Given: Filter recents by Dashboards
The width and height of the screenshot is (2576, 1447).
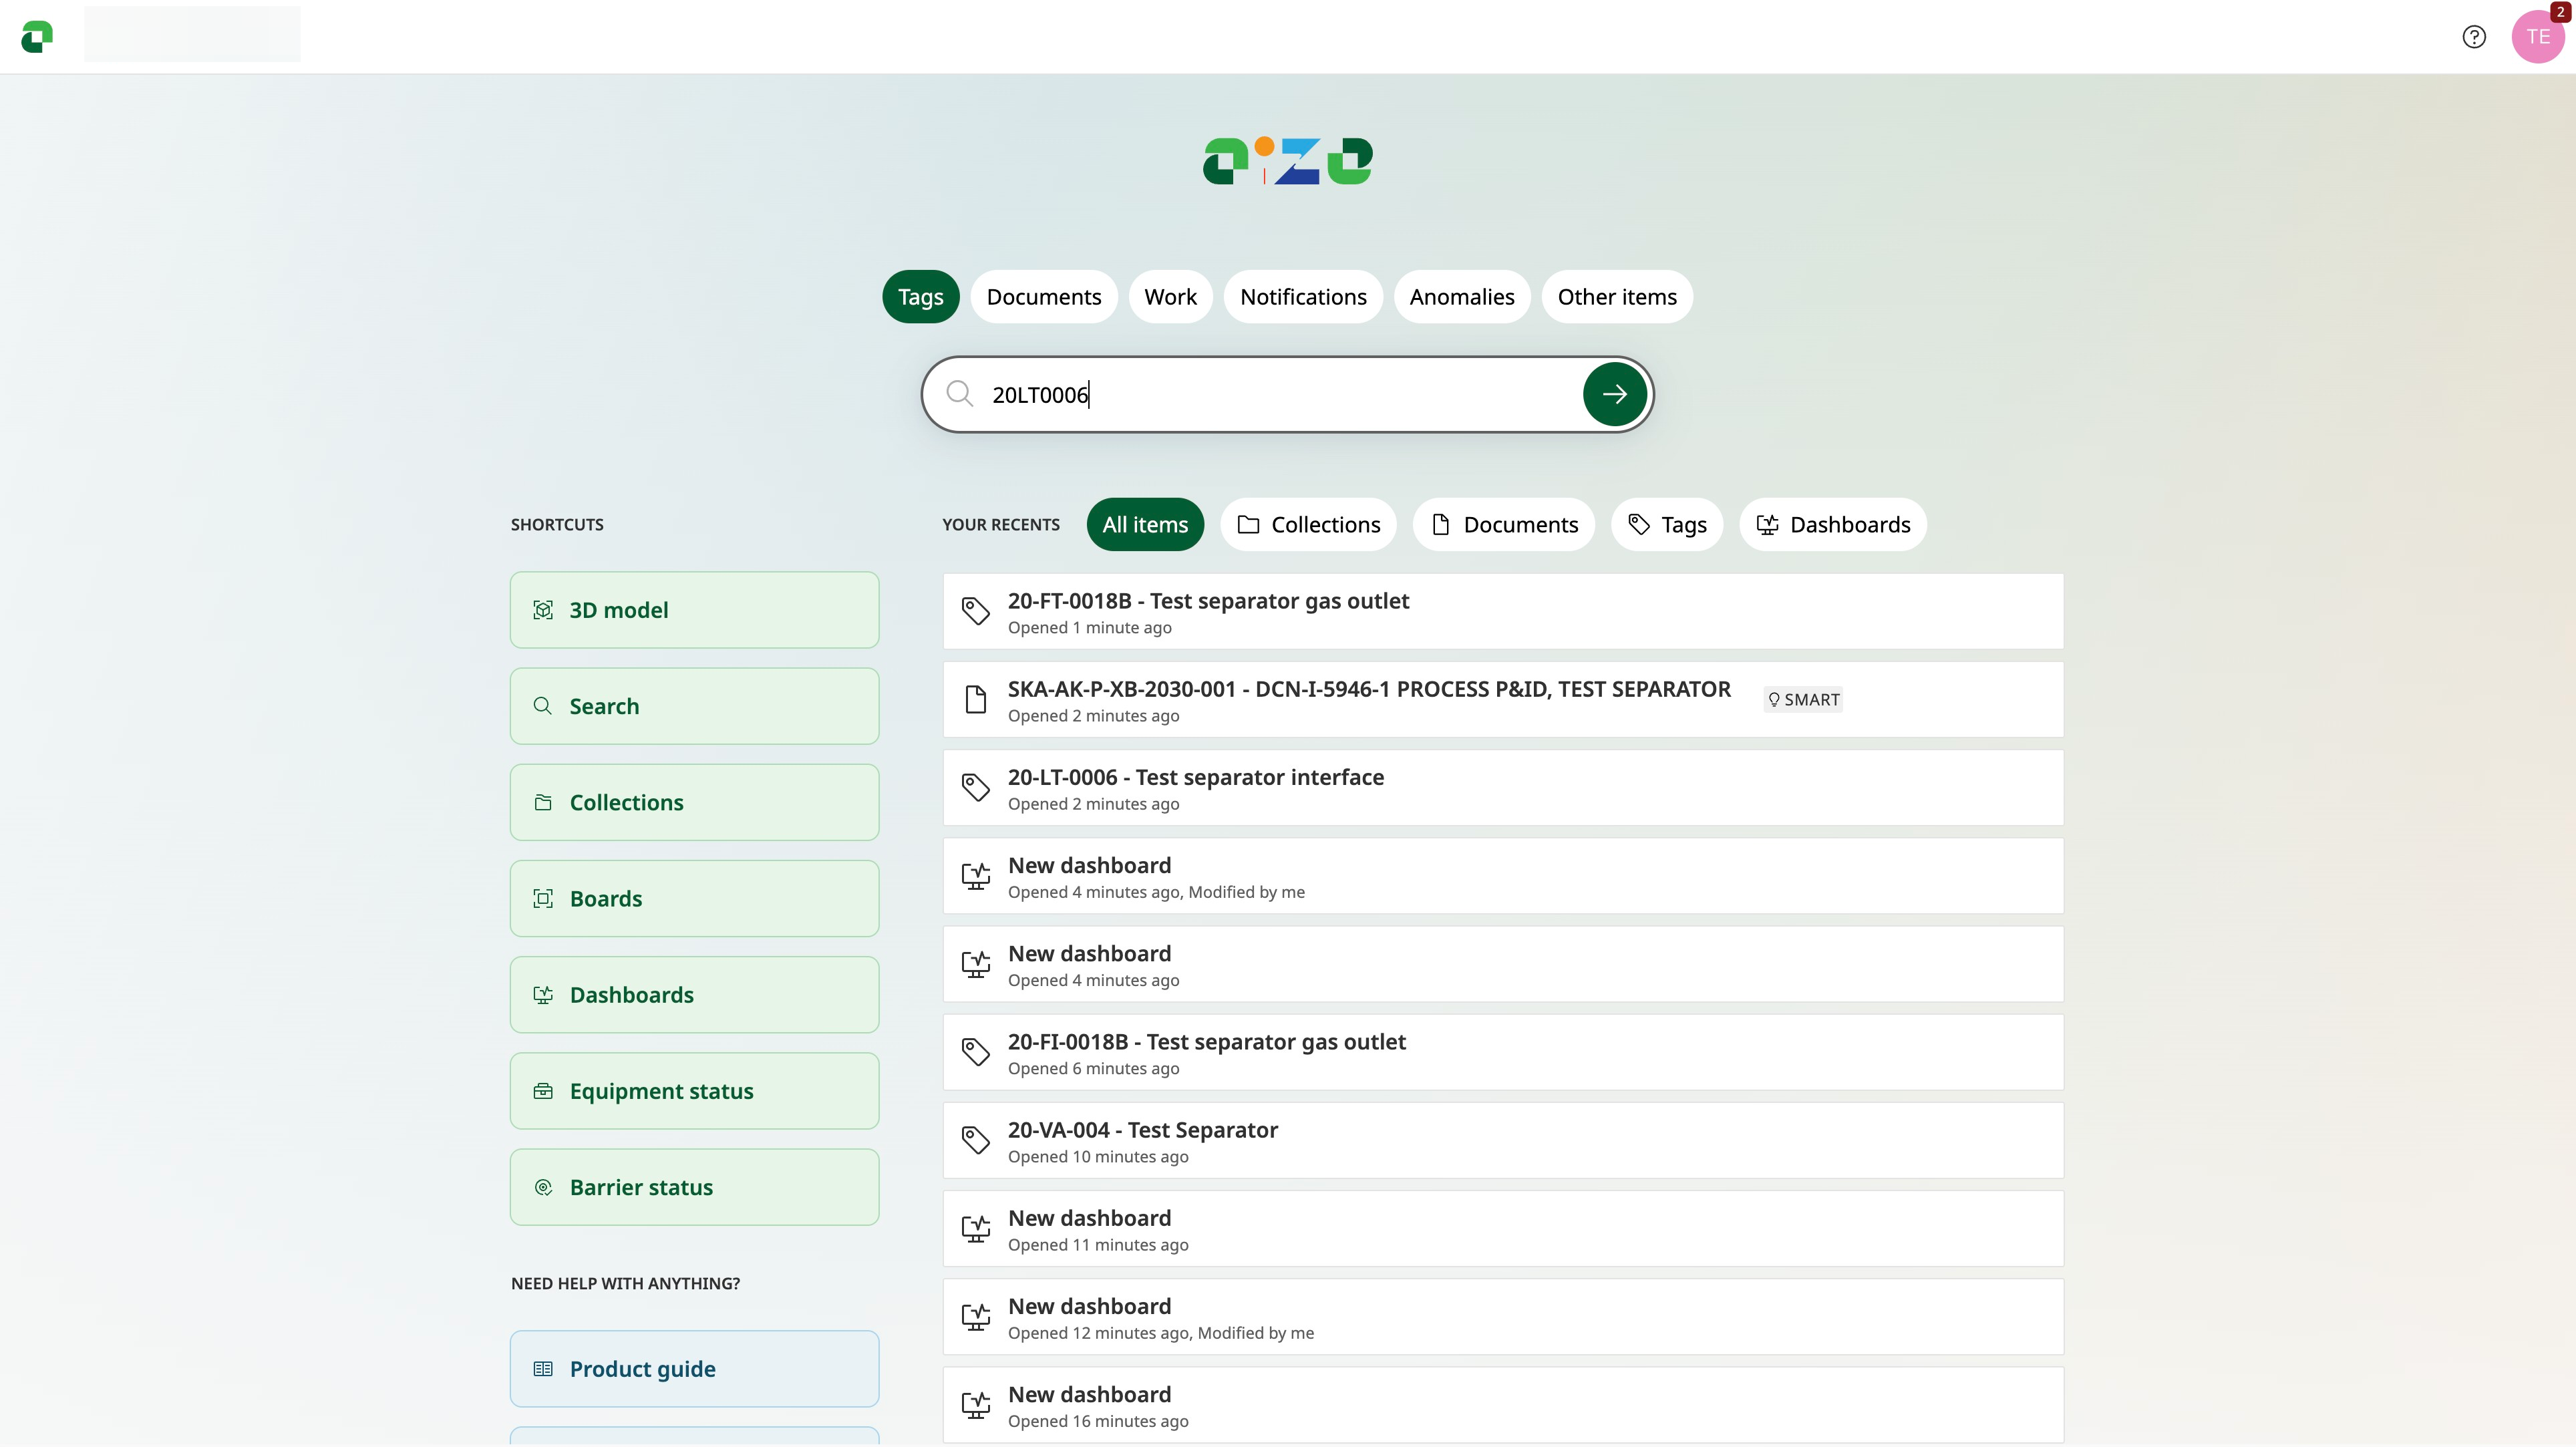Looking at the screenshot, I should tap(1832, 525).
